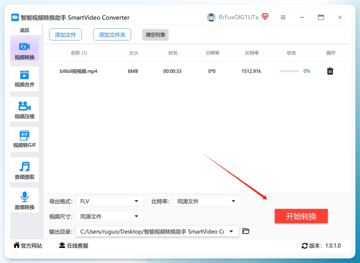Click the 比特率 column header

pyautogui.click(x=252, y=53)
